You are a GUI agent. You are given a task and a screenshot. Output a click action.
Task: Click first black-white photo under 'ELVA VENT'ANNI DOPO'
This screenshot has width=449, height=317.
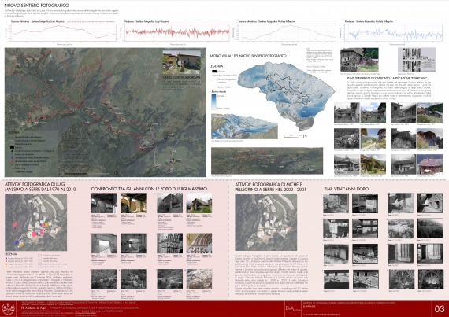(336, 203)
